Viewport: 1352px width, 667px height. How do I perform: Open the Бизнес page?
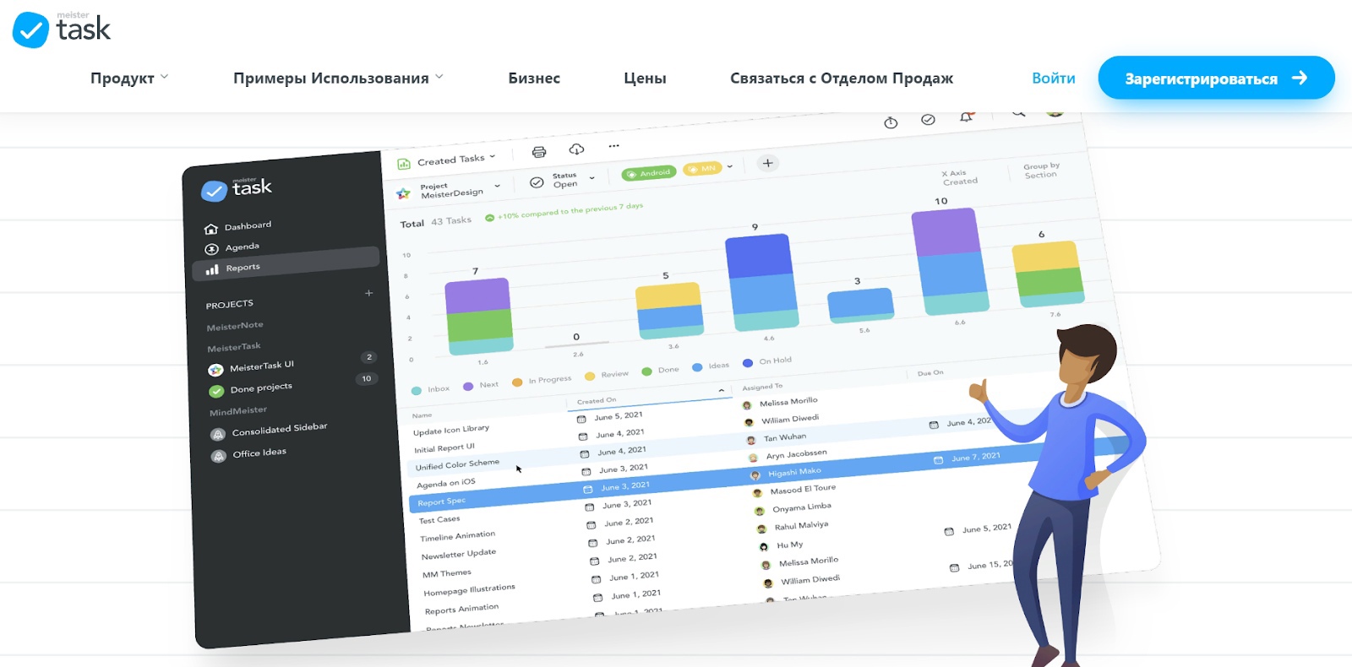pos(534,79)
